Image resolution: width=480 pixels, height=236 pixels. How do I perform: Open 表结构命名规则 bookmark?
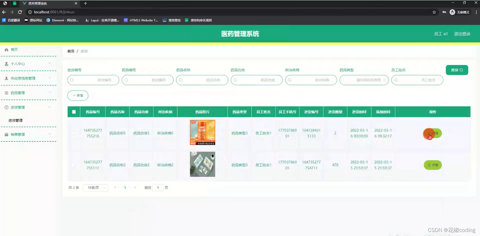[x=198, y=20]
